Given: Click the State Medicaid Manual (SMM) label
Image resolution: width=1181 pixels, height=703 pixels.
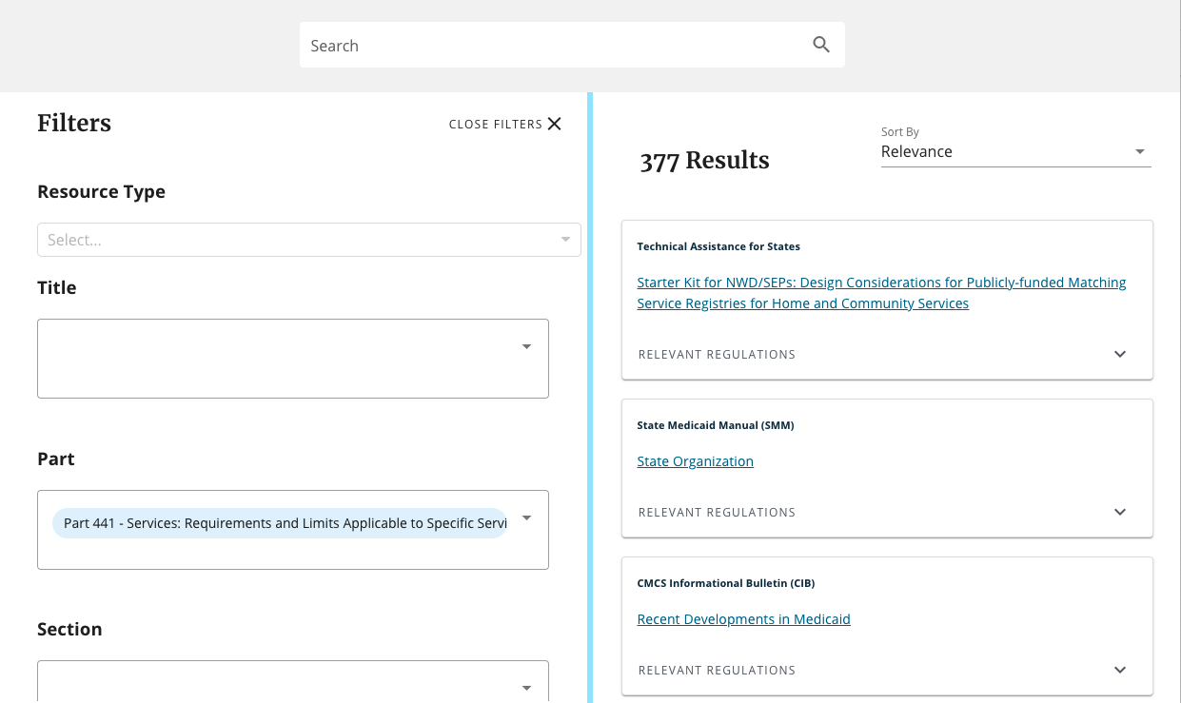Looking at the screenshot, I should click(715, 425).
